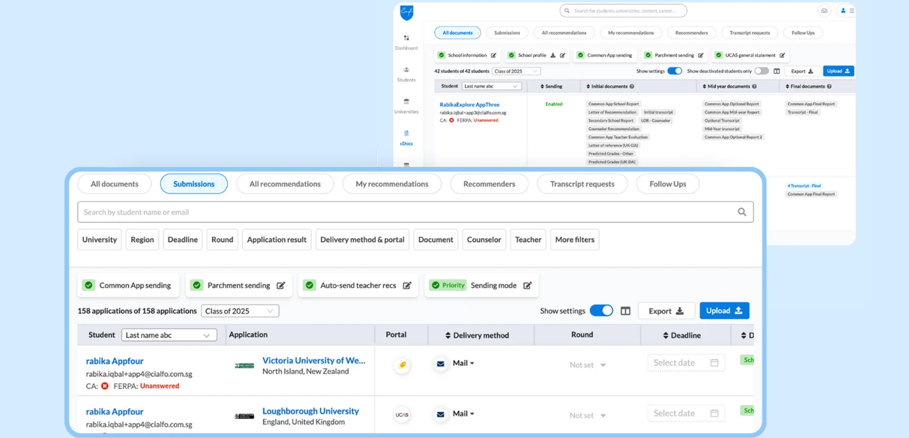Edit UCAS general statement pencil icon in background
This screenshot has width=909, height=438.
point(782,56)
